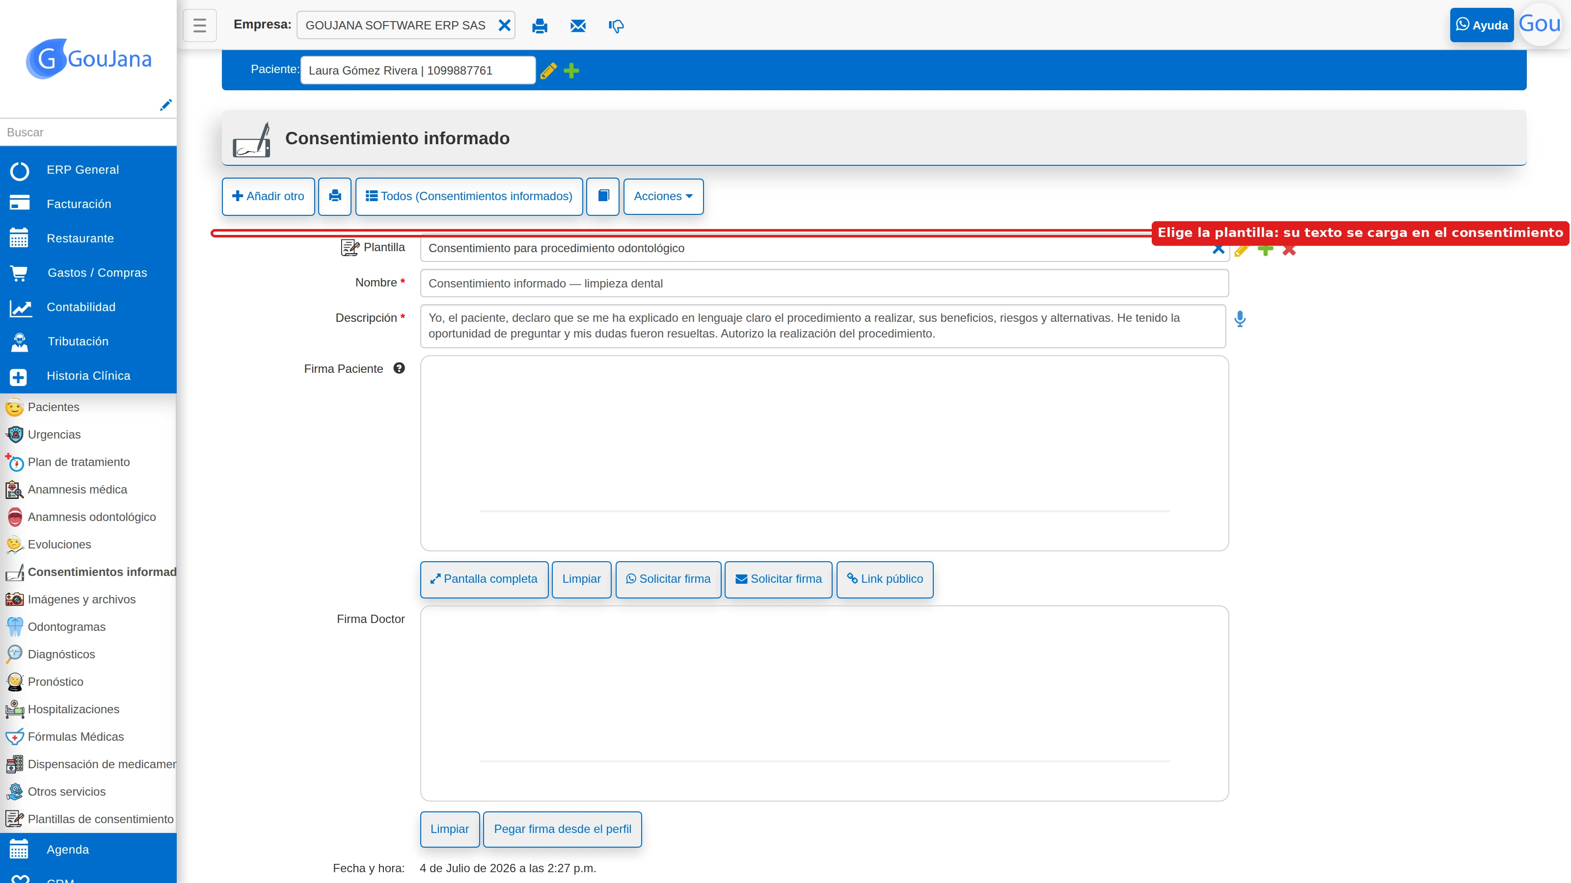Open the Acciones dropdown
Image resolution: width=1571 pixels, height=883 pixels.
663,196
